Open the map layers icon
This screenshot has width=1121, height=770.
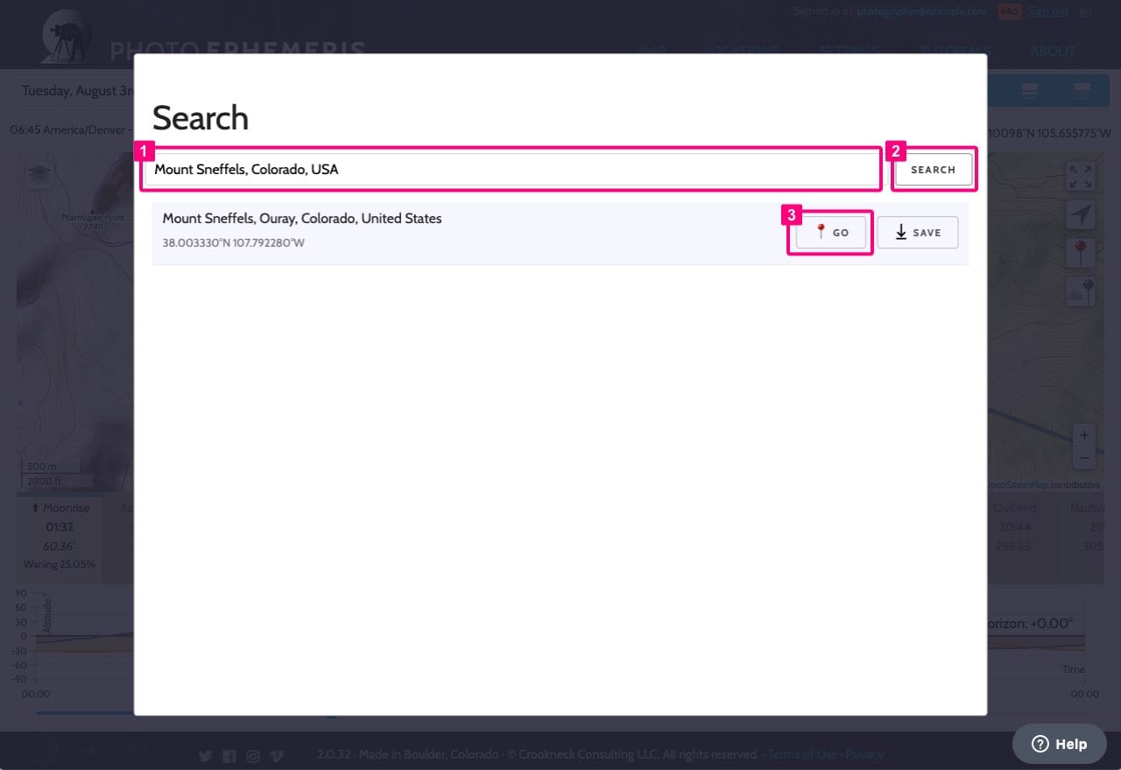click(x=38, y=176)
